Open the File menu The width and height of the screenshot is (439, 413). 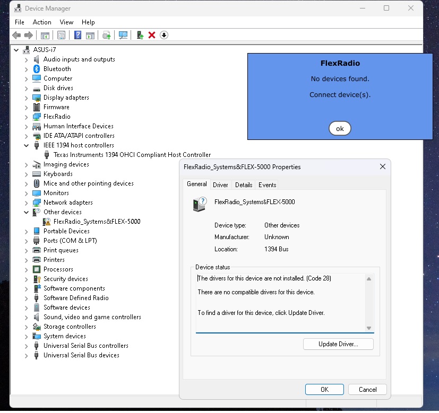pos(20,22)
